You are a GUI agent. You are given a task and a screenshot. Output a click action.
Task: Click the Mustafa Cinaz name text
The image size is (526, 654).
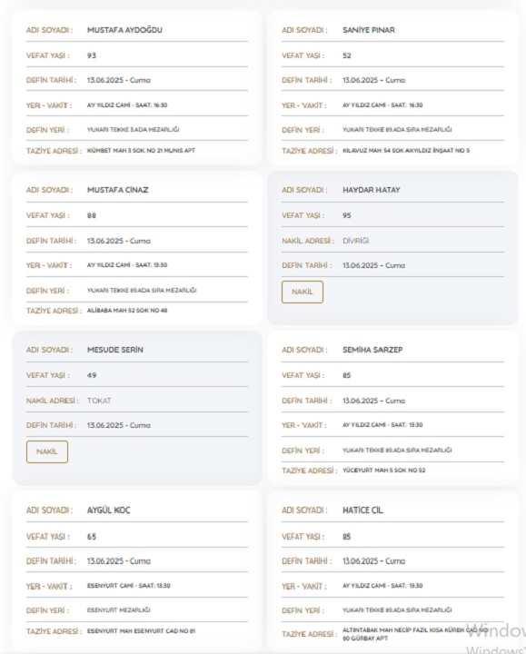click(117, 190)
